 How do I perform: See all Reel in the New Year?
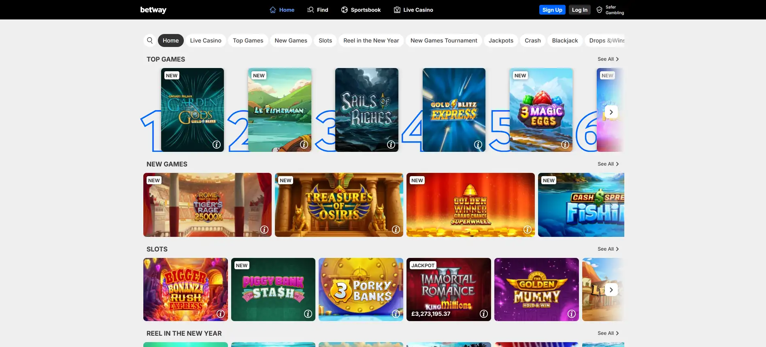(608, 333)
